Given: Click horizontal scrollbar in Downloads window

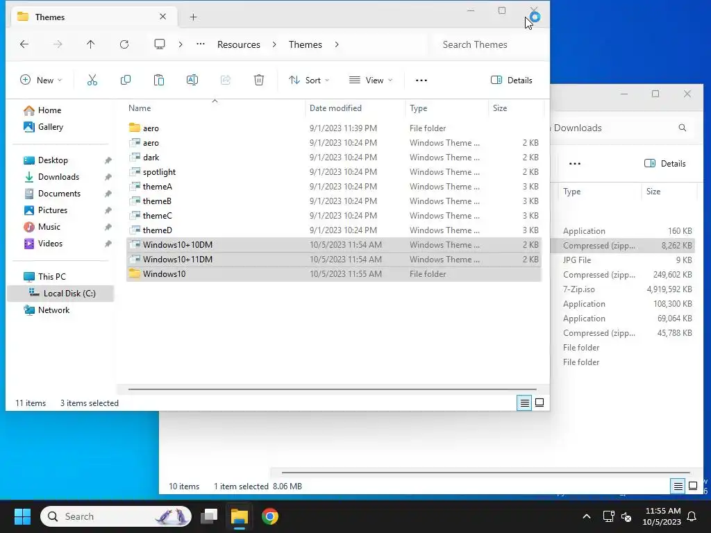Looking at the screenshot, I should coord(485,472).
